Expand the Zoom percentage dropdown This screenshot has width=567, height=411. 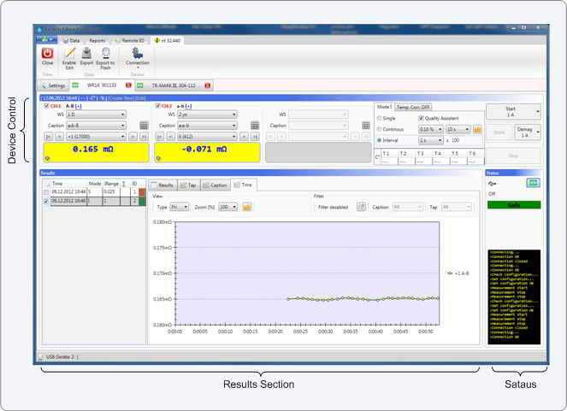[227, 207]
